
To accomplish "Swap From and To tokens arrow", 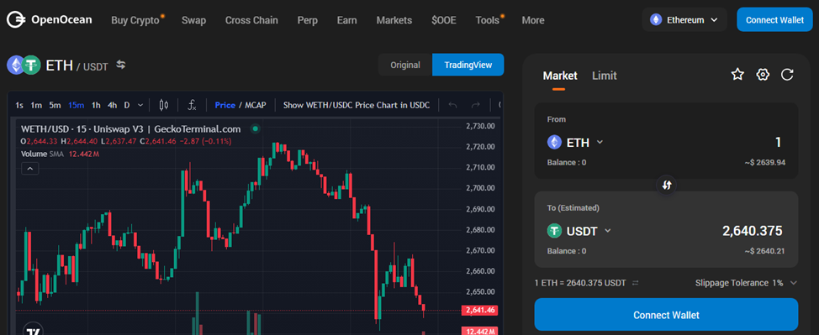I will click(667, 185).
